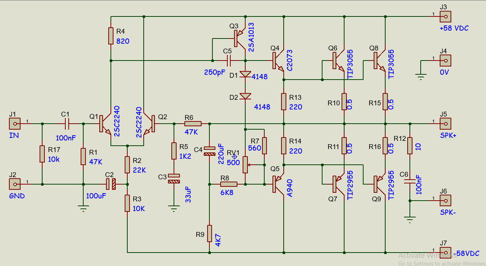Select the J5 SPK+ terminal
This screenshot has height=266, width=486.
tap(445, 123)
